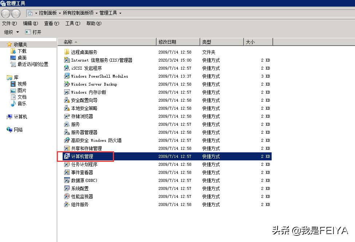Open the 控制面板 breadcrumb dropdown
The width and height of the screenshot is (355, 242).
click(48, 12)
